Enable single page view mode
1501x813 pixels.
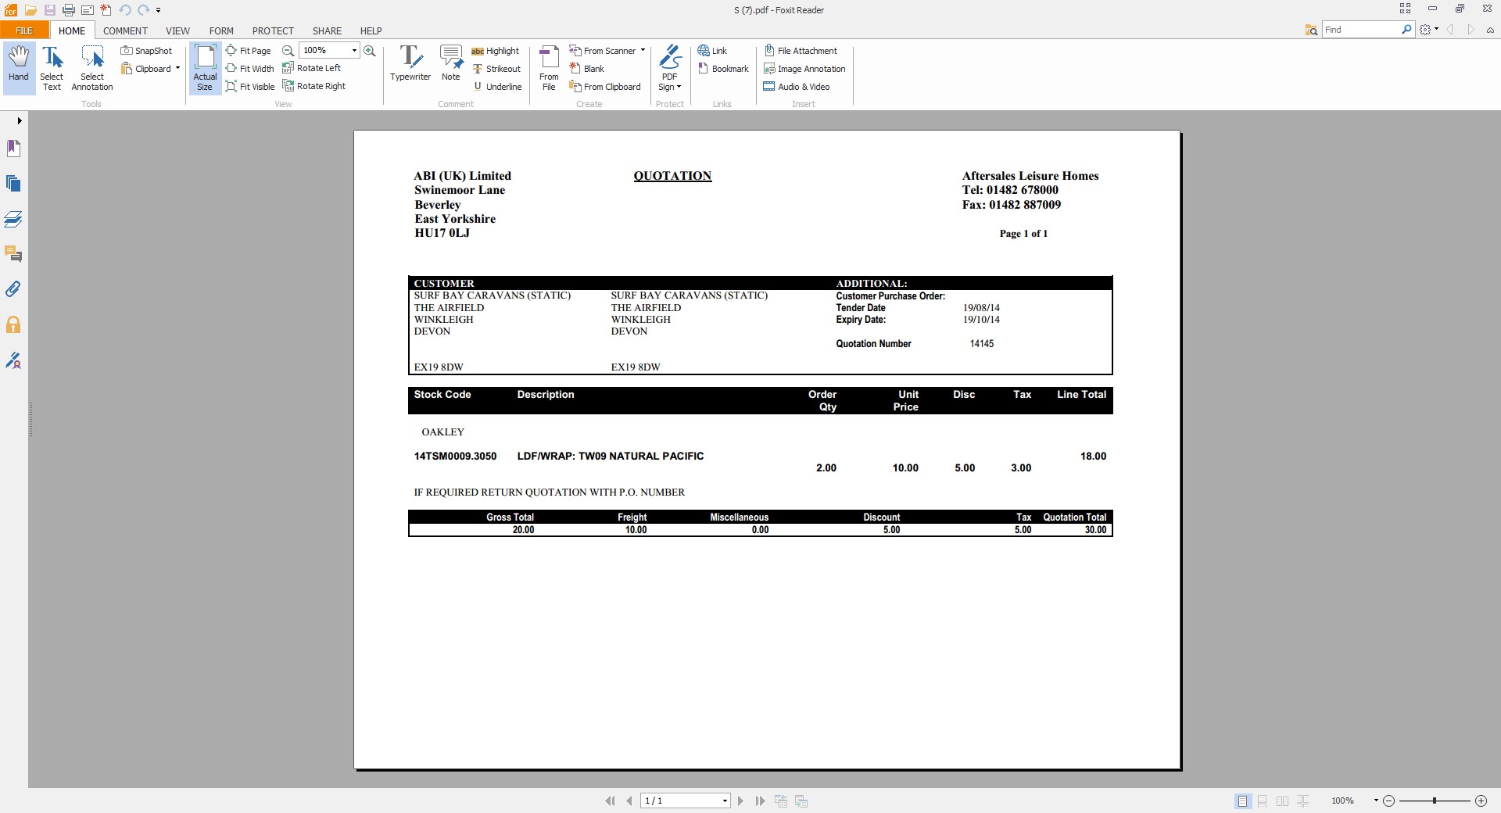pyautogui.click(x=1242, y=801)
